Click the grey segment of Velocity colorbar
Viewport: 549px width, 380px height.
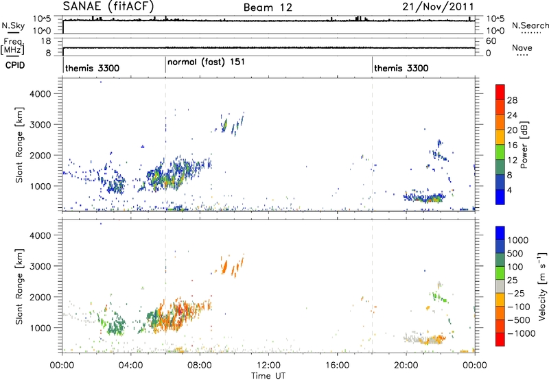500,286
